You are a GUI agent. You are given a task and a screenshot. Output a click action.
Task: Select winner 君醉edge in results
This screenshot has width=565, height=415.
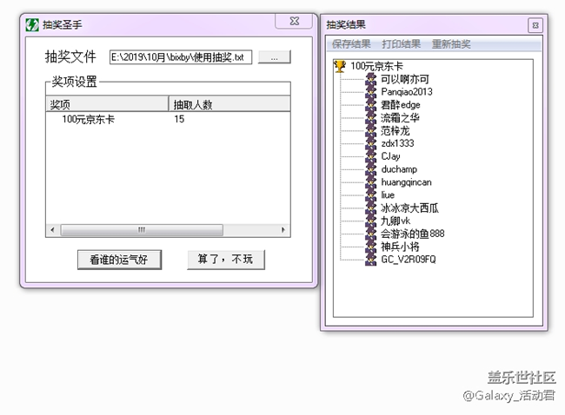401,105
